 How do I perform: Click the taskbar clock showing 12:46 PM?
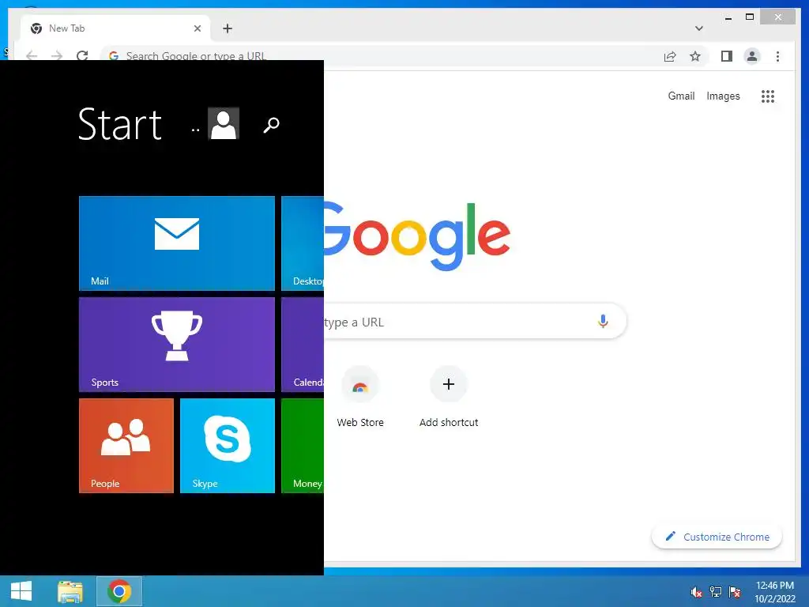775,592
